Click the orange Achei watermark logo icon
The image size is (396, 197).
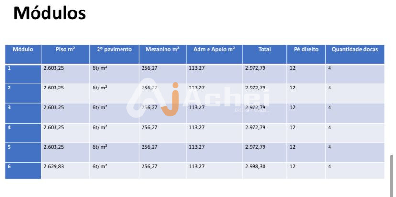[170, 99]
